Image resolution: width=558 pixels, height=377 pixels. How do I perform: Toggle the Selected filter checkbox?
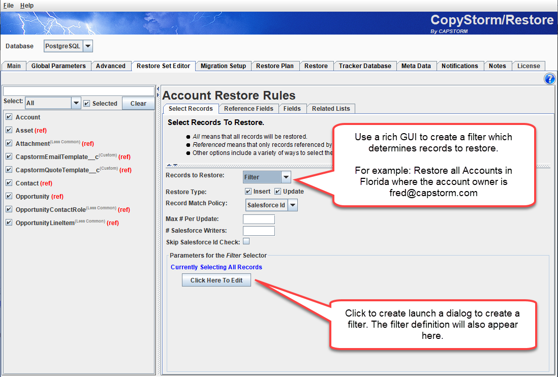[87, 104]
